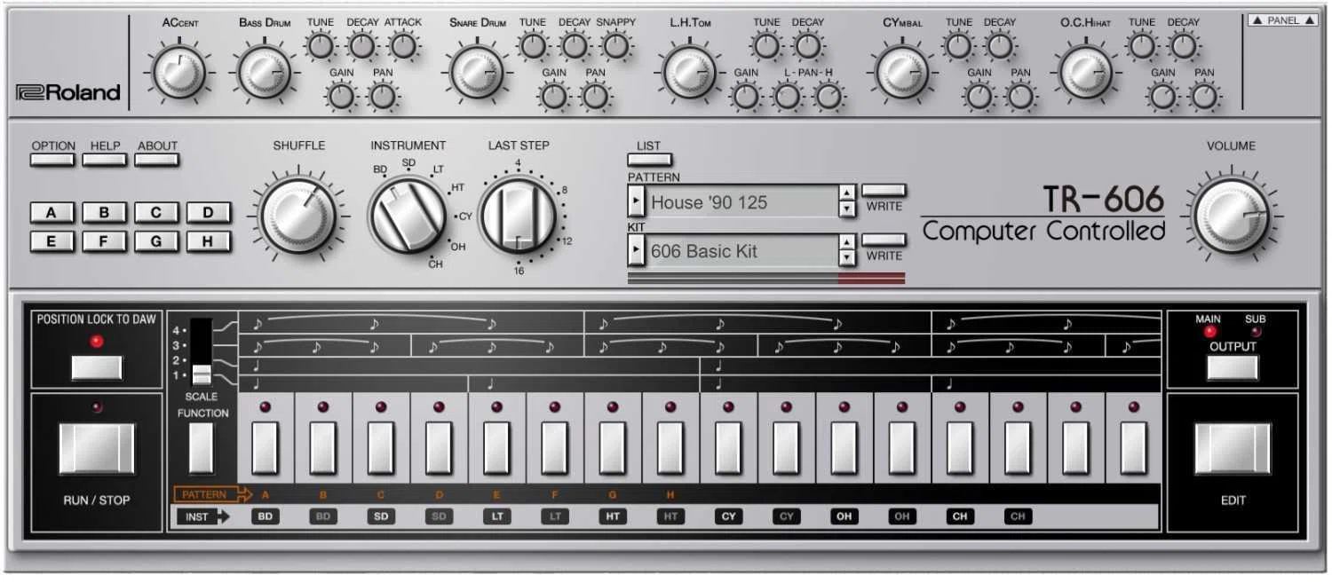This screenshot has height=583, width=1332.
Task: Step to previous pattern with up arrow
Action: coord(847,193)
